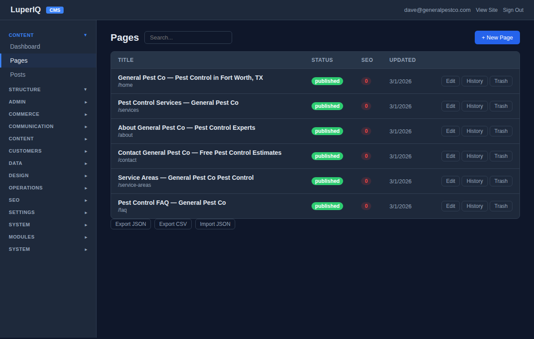Click the published badge on the /faq row
Image resolution: width=534 pixels, height=339 pixels.
click(327, 206)
